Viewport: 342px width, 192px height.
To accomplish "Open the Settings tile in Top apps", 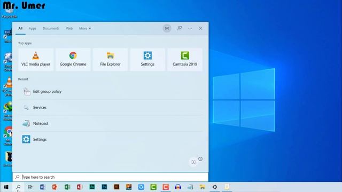I will (147, 59).
